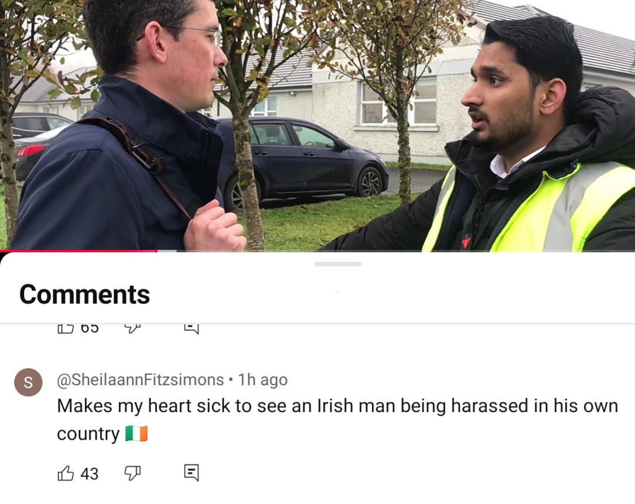
Task: Click the '1h ago' comment timestamp
Action: point(262,380)
